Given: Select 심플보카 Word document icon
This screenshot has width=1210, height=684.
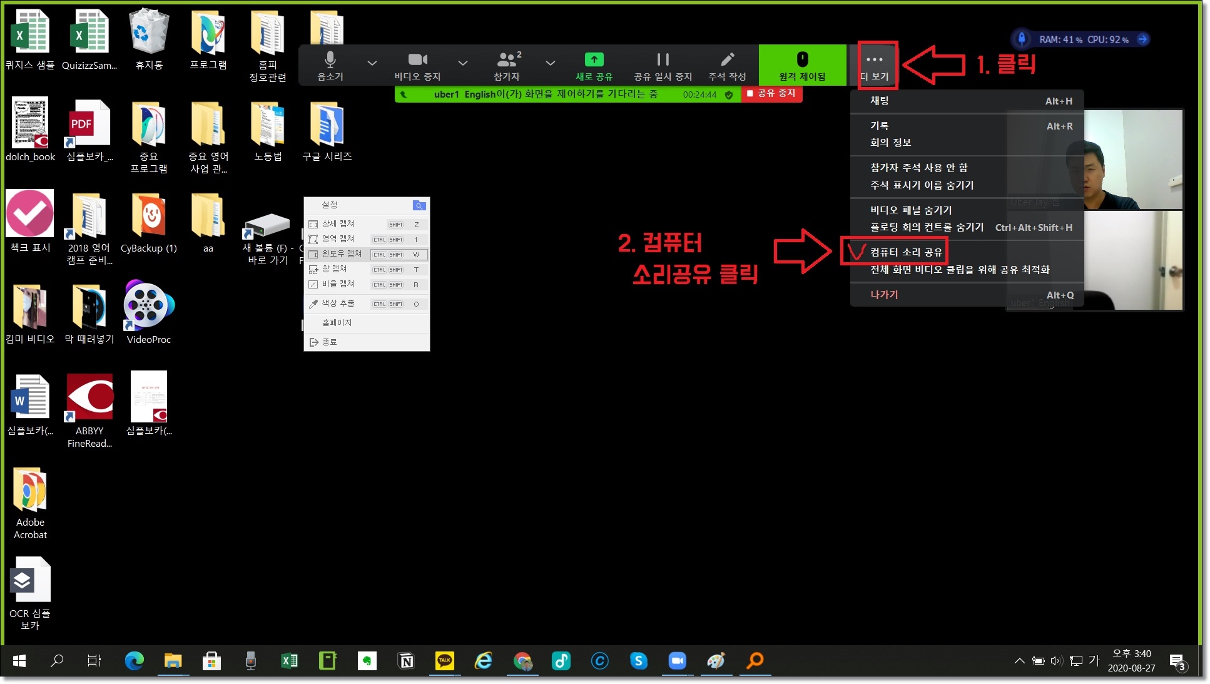Looking at the screenshot, I should point(30,404).
